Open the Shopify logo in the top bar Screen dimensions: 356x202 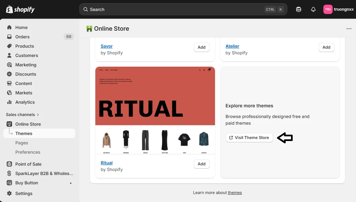[20, 9]
